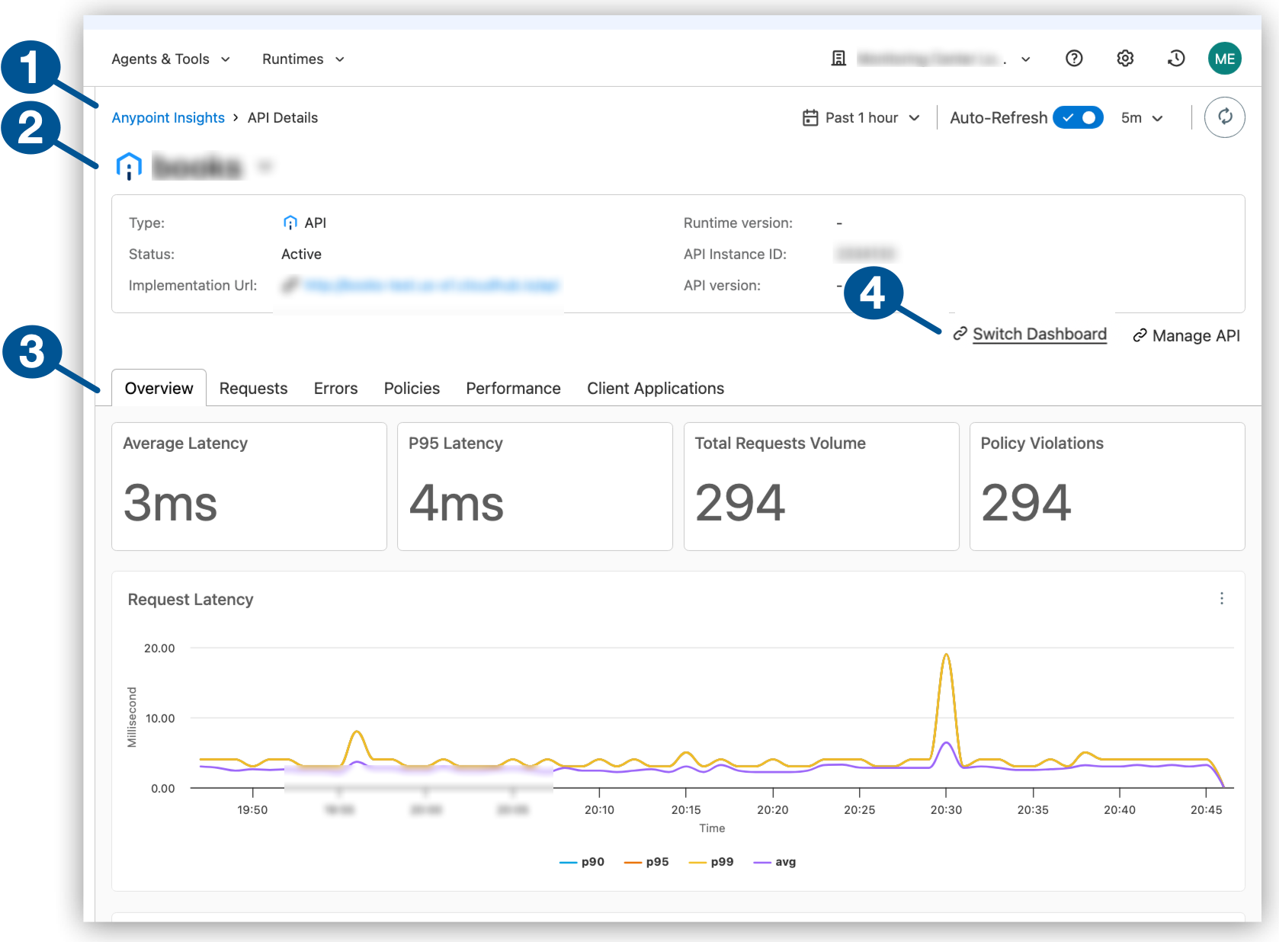This screenshot has height=942, width=1279.
Task: Click the link icon beside Manage API
Action: [x=1138, y=335]
